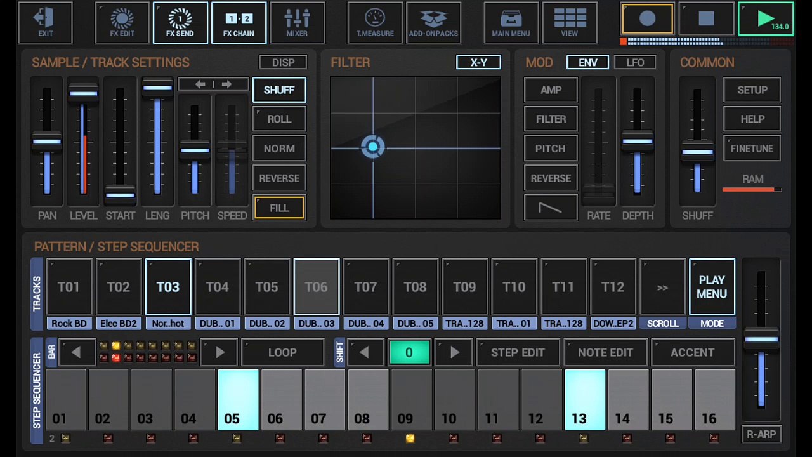Click the LEVEL slider

coord(83,142)
